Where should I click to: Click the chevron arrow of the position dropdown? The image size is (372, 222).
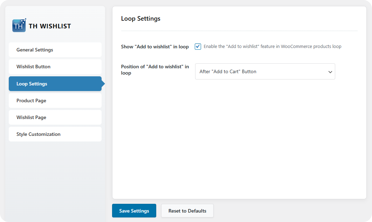330,72
